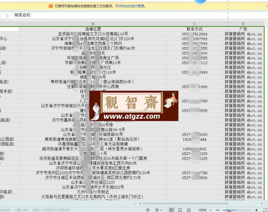Click the fx insert function icon
This screenshot has height=212, width=268.
[x=7, y=15]
